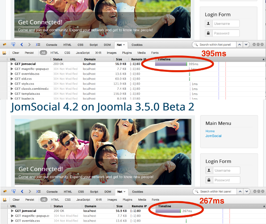Screen dimensions: 266x224
Task: Go back using arrow in upper Firebug panel
Action: [x=22, y=44]
